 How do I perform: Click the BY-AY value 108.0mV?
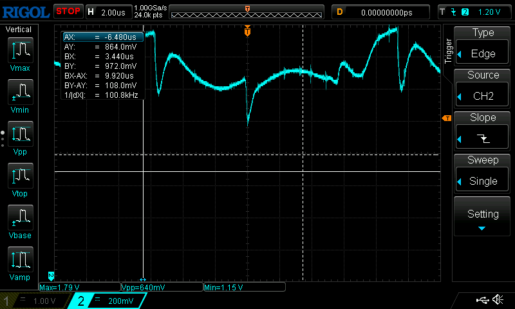click(120, 86)
